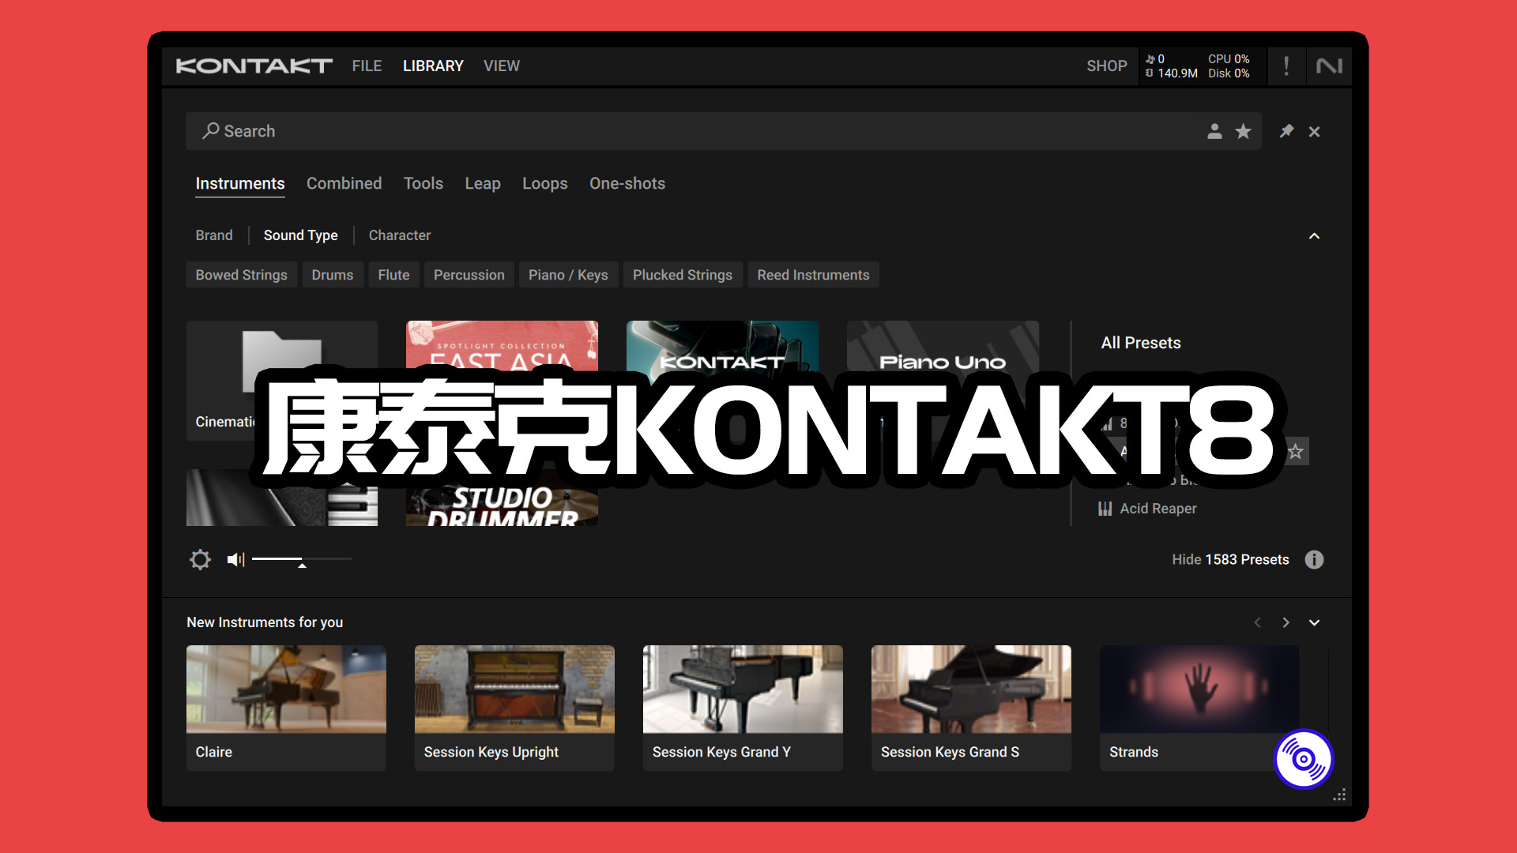
Task: Switch to the Loops tab
Action: pyautogui.click(x=544, y=183)
